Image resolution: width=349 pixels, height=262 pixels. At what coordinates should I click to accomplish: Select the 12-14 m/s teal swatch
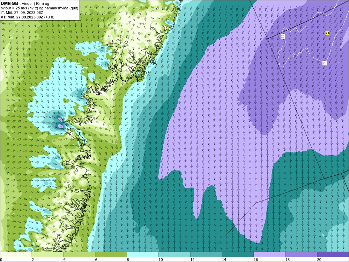tap(206, 254)
